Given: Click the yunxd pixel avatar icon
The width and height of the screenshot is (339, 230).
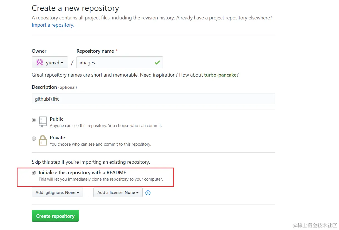Looking at the screenshot, I should 40,62.
